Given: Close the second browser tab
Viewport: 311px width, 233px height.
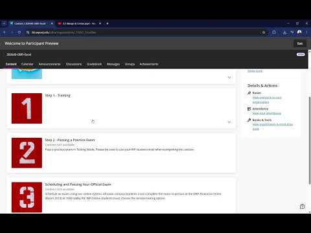Looking at the screenshot, I should pyautogui.click(x=100, y=23).
